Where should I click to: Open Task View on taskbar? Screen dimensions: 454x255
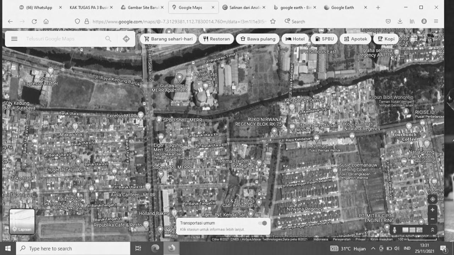pyautogui.click(x=138, y=248)
